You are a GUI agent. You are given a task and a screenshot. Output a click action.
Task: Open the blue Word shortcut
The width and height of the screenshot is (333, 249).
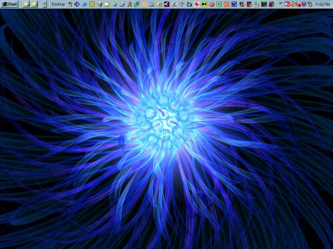(x=234, y=4)
